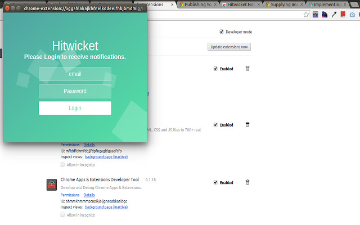Open the PHP extension icon in toolbar
Screen dimensions: 360x225
[x=316, y=15]
